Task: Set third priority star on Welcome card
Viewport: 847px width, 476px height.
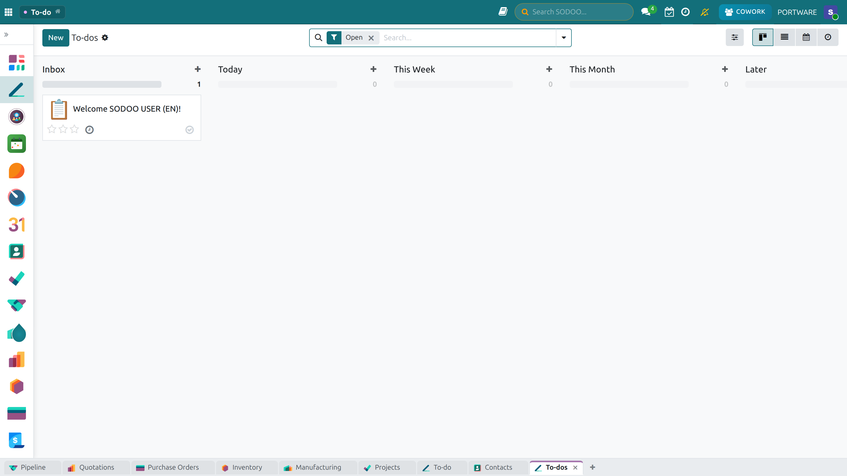Action: (75, 129)
